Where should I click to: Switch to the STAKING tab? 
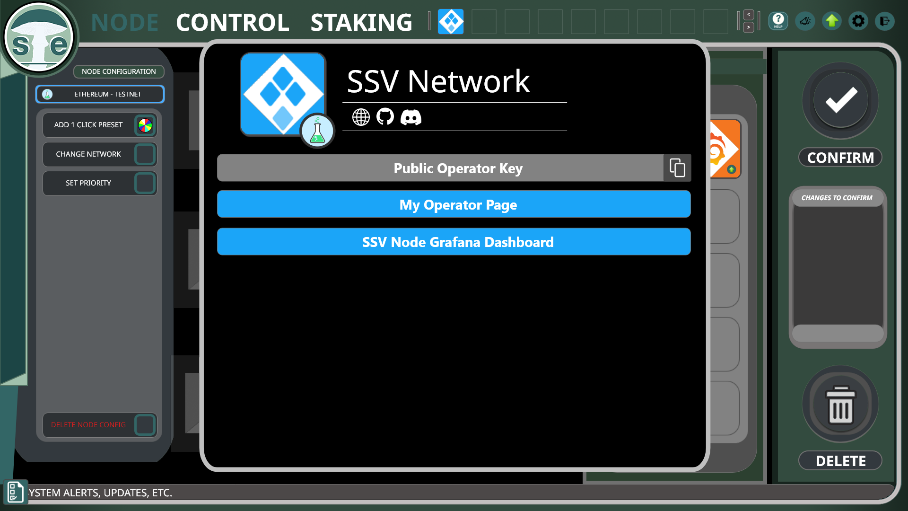(x=361, y=22)
